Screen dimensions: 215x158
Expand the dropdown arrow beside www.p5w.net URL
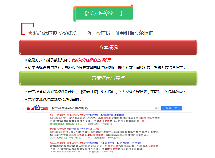[x=85, y=152]
